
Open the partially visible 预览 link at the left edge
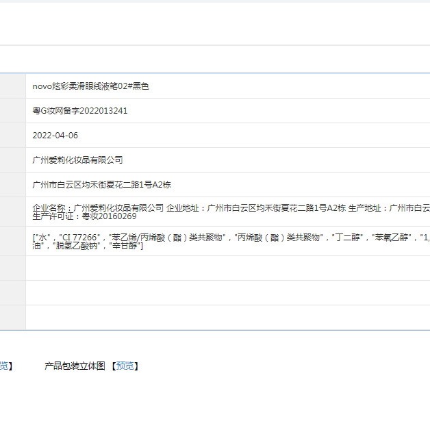coord(4,366)
